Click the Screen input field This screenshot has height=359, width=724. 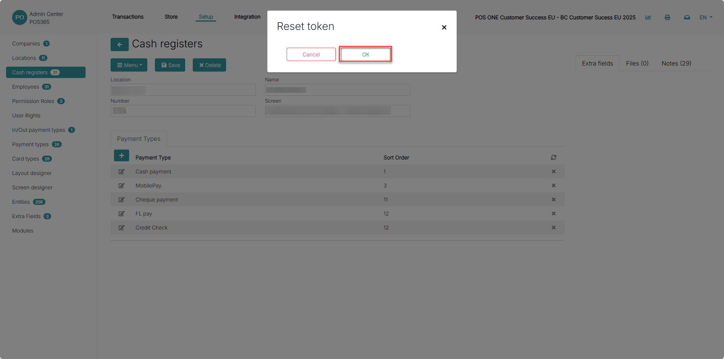tap(337, 111)
